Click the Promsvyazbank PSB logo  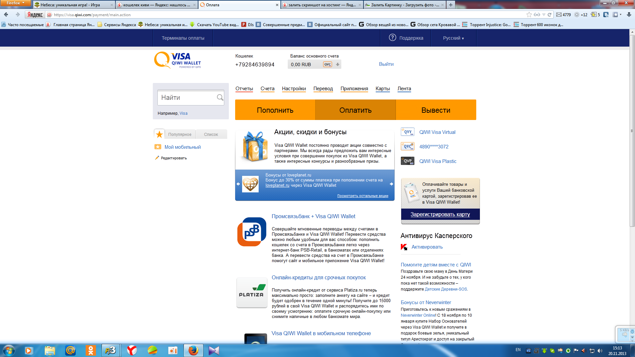tap(252, 232)
